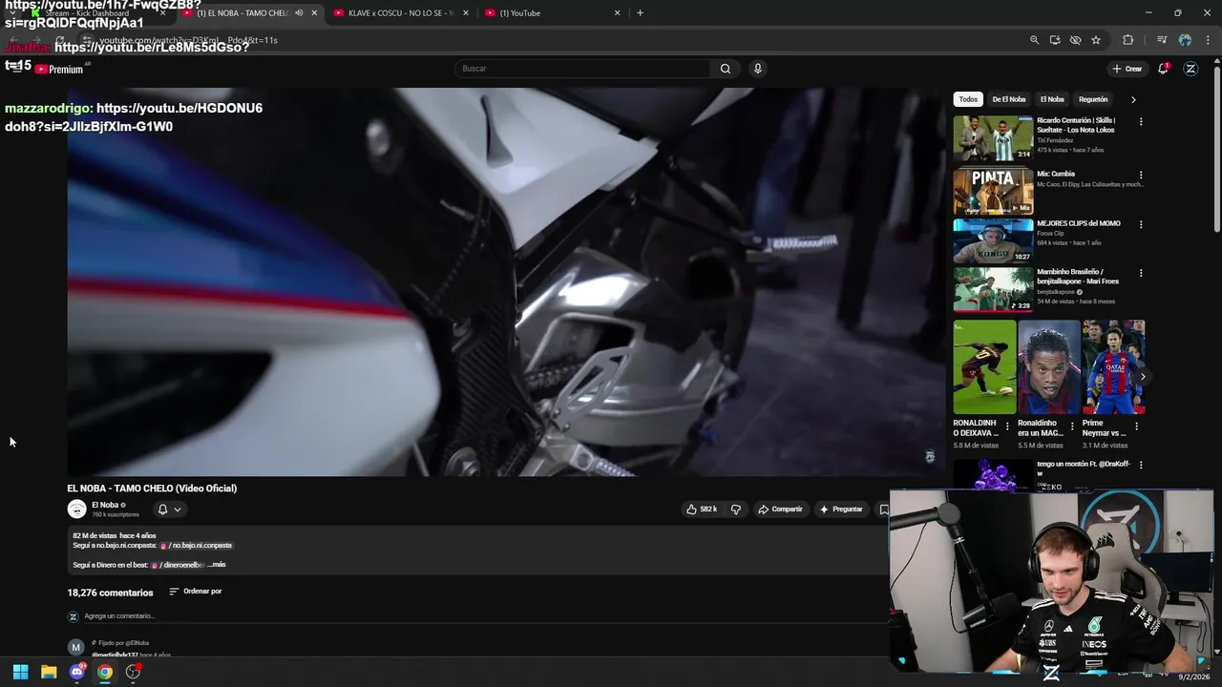
Task: Click the El Noba channel avatar
Action: (x=76, y=510)
